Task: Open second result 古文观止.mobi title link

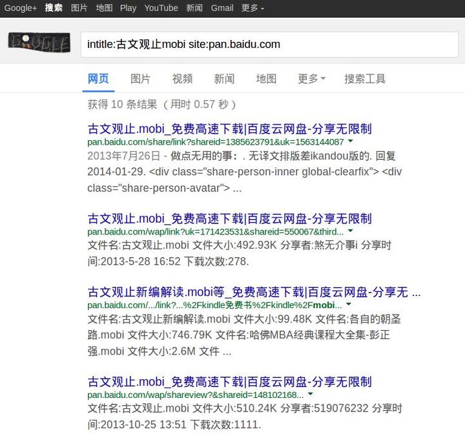Action: (229, 219)
